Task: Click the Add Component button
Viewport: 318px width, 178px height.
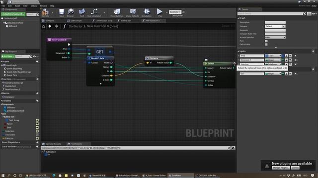Action: (13, 14)
